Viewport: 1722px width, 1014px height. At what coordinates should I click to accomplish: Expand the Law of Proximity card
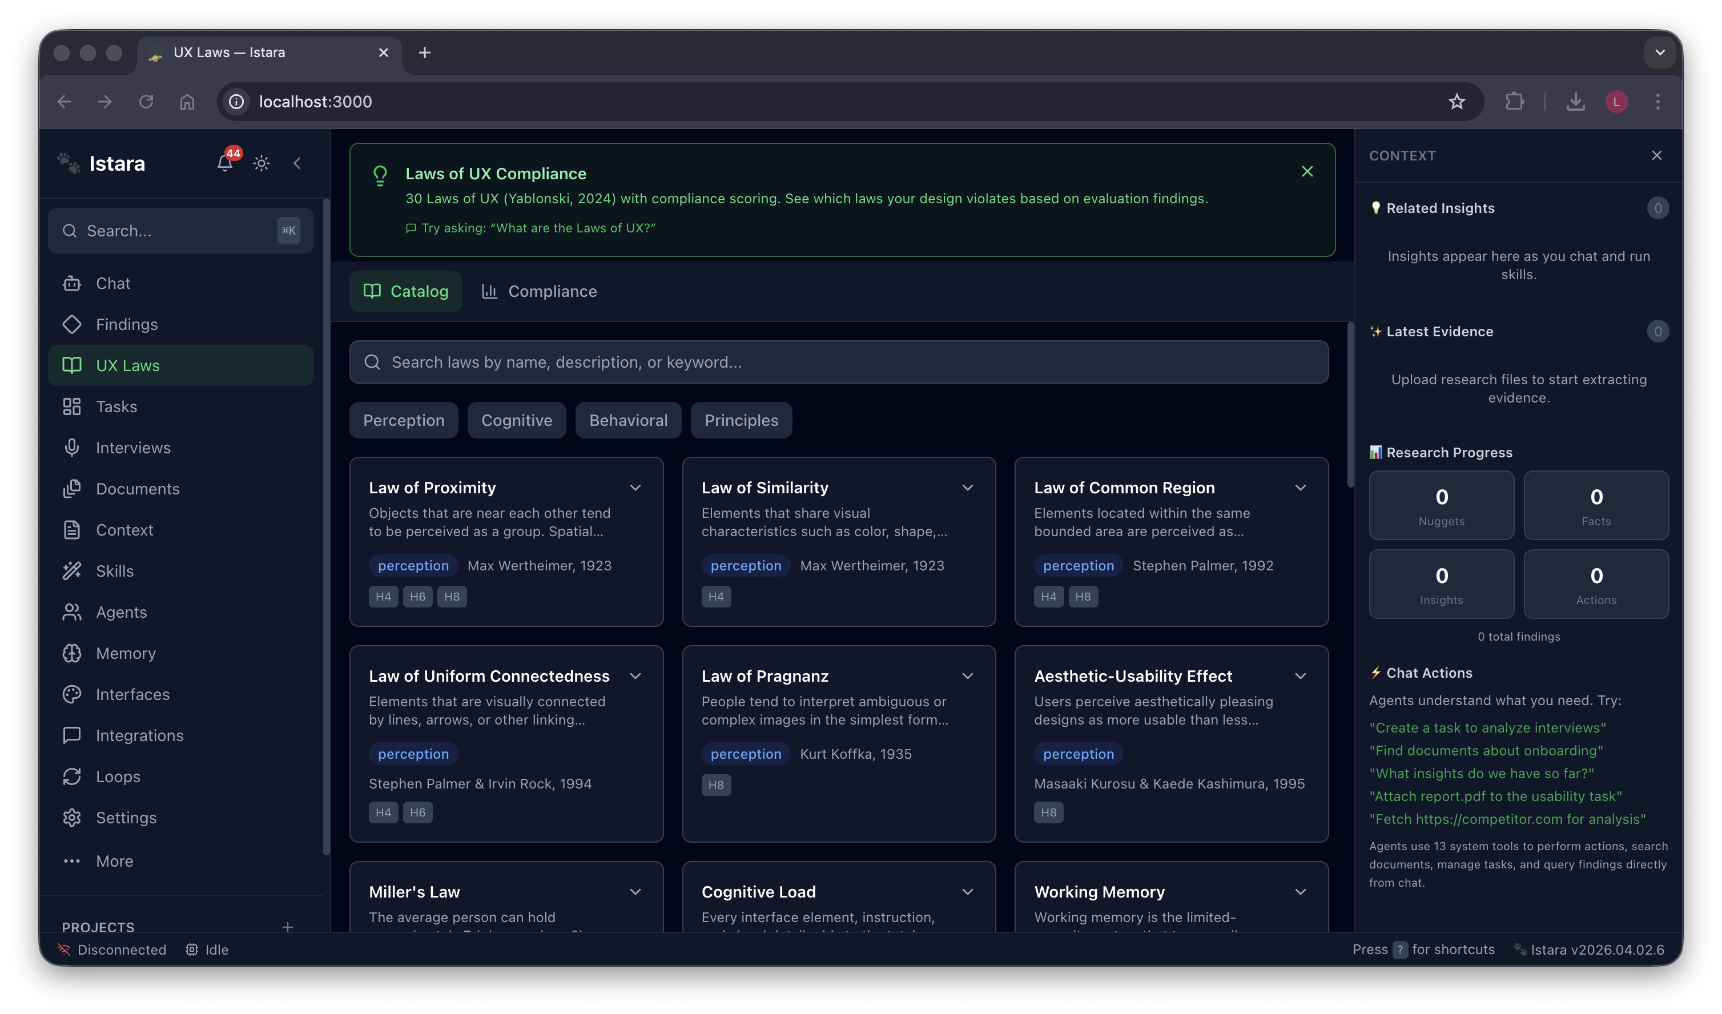click(635, 488)
